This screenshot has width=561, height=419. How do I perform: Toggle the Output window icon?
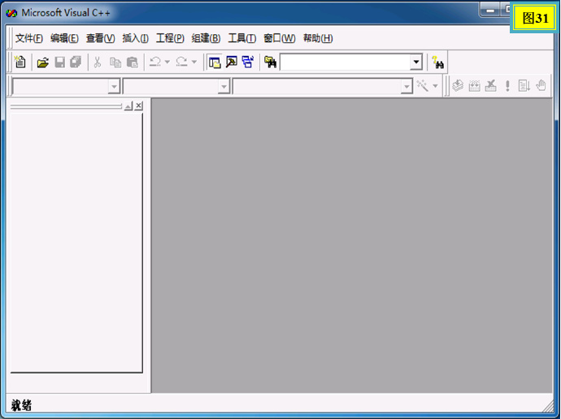[x=232, y=63]
